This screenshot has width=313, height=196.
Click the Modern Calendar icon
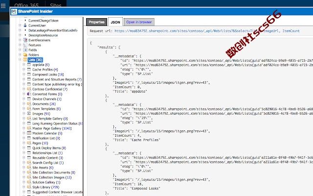click(29, 133)
